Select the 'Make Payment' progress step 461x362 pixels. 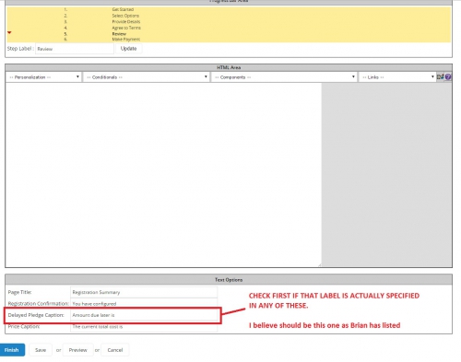click(126, 40)
